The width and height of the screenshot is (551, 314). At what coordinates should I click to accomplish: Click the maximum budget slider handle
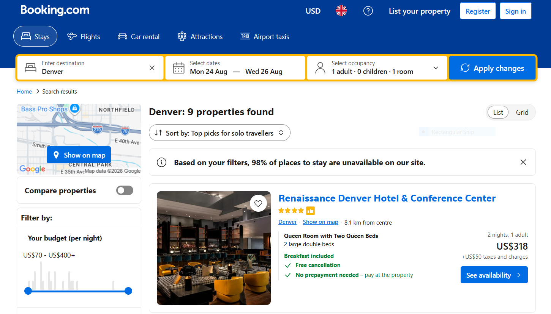pos(128,291)
